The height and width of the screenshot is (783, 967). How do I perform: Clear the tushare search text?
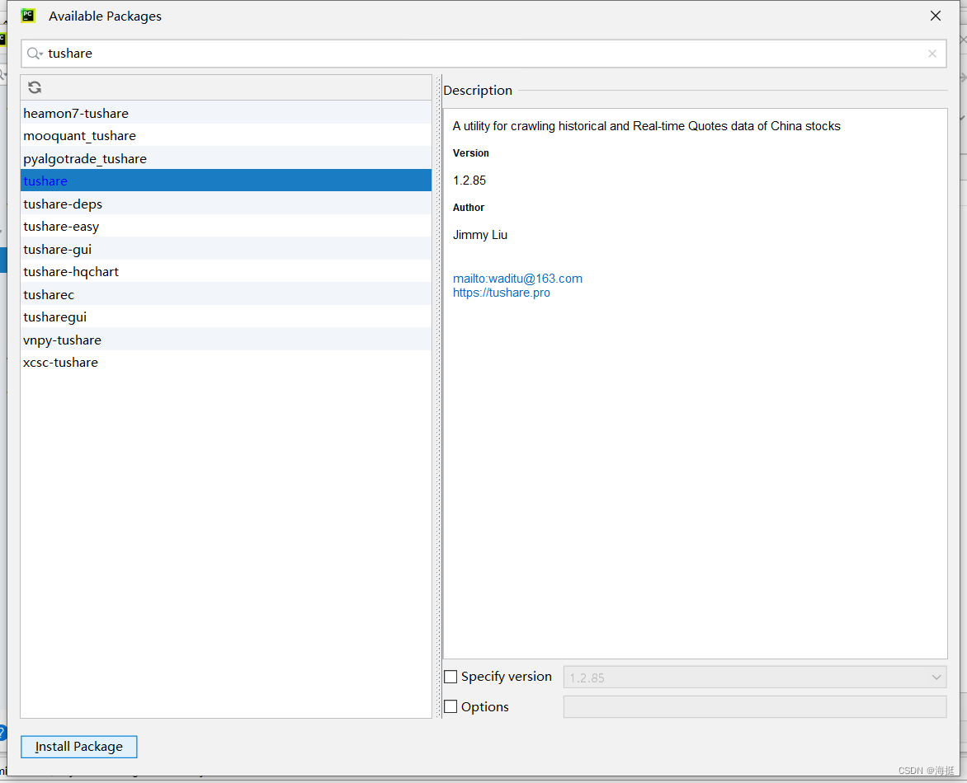(x=932, y=54)
